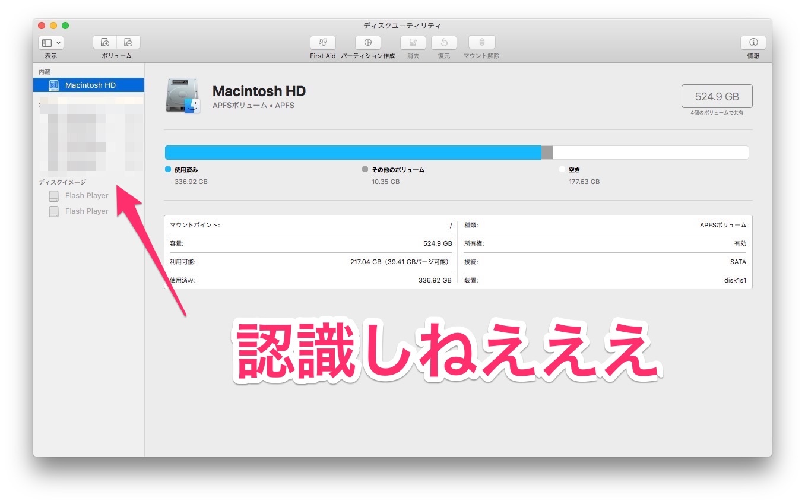The height and width of the screenshot is (504, 805).
Task: Click the remove volume minus icon
Action: click(x=128, y=43)
